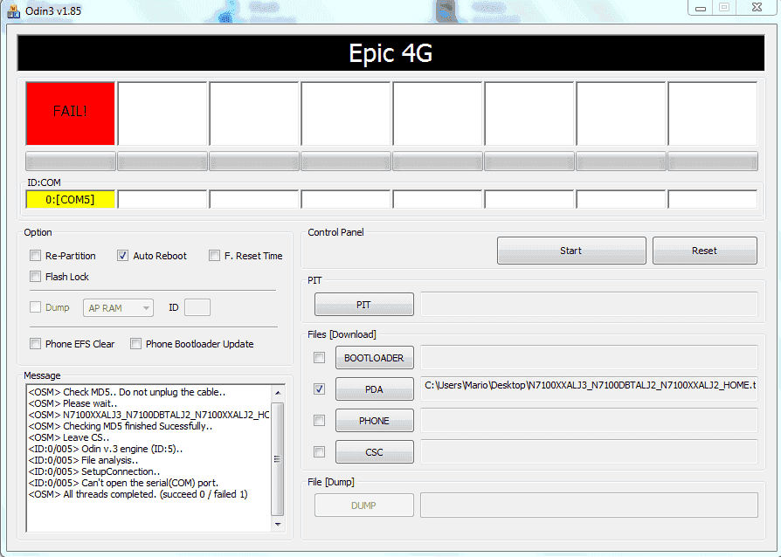Viewport: 781px width, 557px height.
Task: Click the PDA file path field
Action: pos(589,389)
